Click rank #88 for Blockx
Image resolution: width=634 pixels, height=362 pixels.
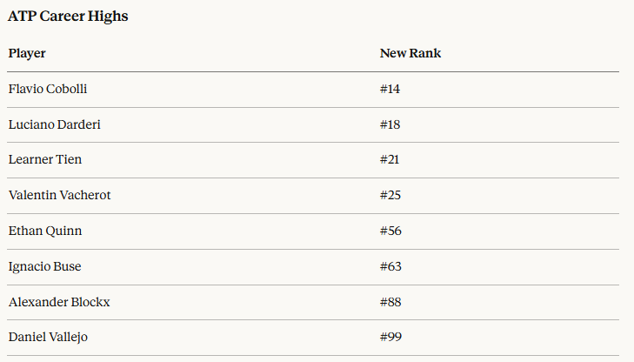click(x=390, y=302)
